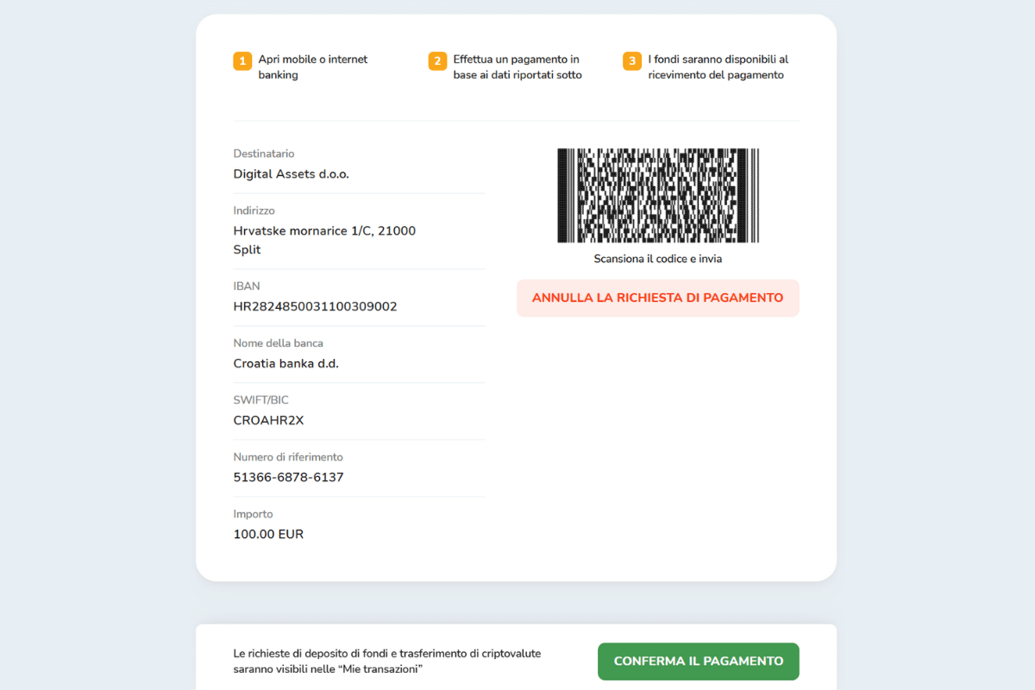Click the 'Scansiona il codice e invia' caption
This screenshot has height=690, width=1035.
pos(657,258)
